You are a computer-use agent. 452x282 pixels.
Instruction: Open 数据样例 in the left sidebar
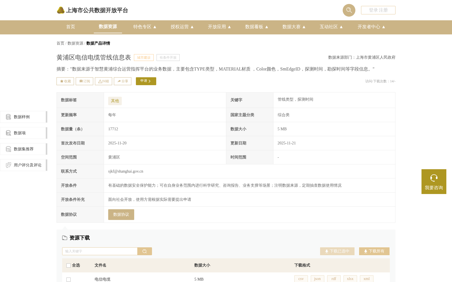pyautogui.click(x=23, y=117)
